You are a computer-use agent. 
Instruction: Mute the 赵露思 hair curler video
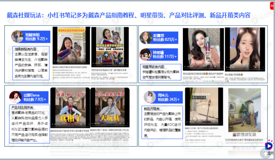(215, 67)
